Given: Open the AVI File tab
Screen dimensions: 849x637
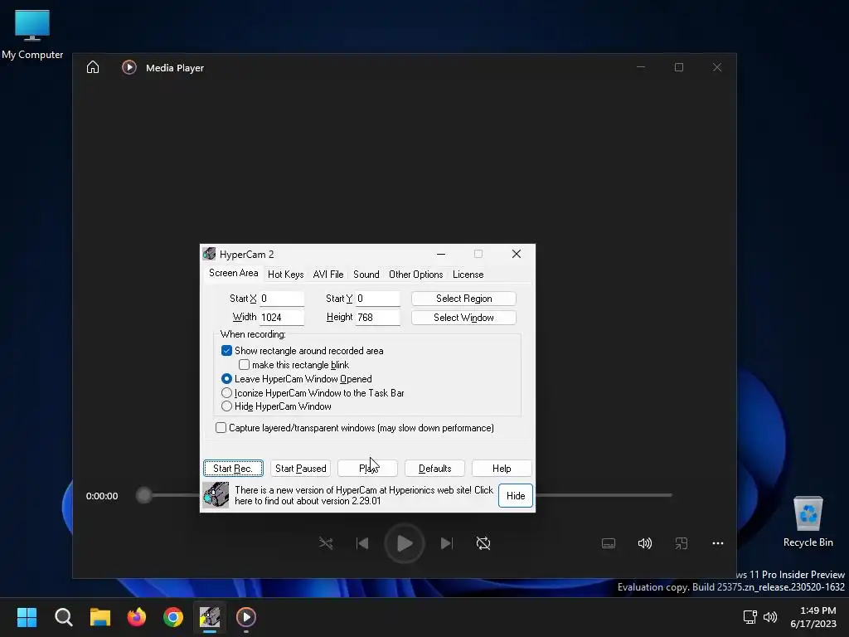Looking at the screenshot, I should (328, 274).
